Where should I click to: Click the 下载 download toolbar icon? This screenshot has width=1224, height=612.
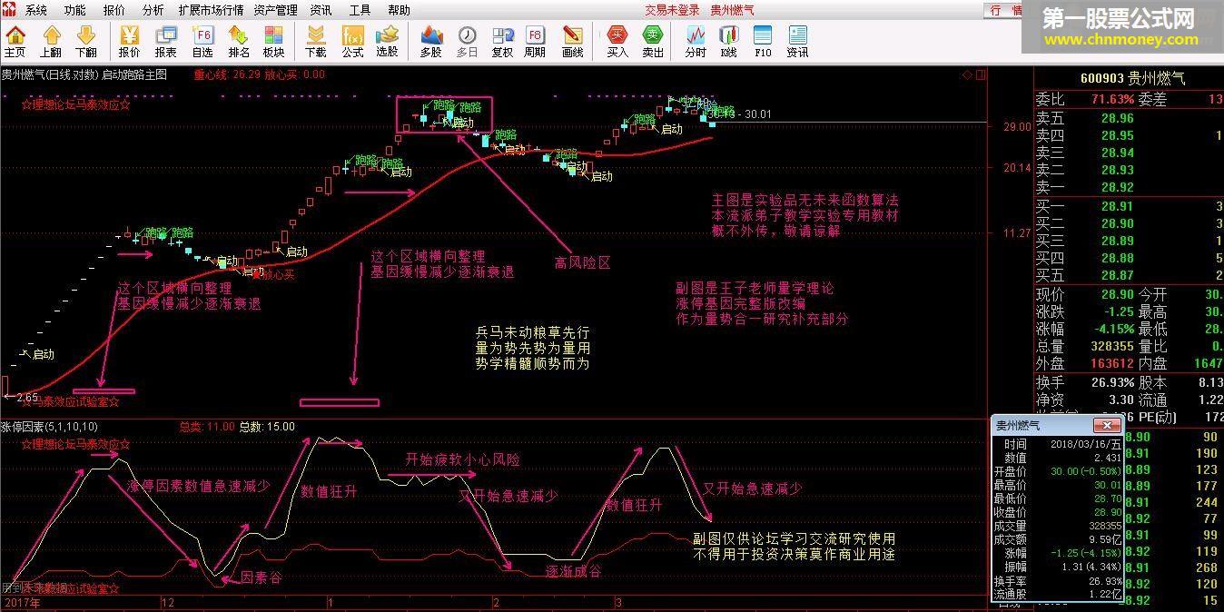pos(315,42)
